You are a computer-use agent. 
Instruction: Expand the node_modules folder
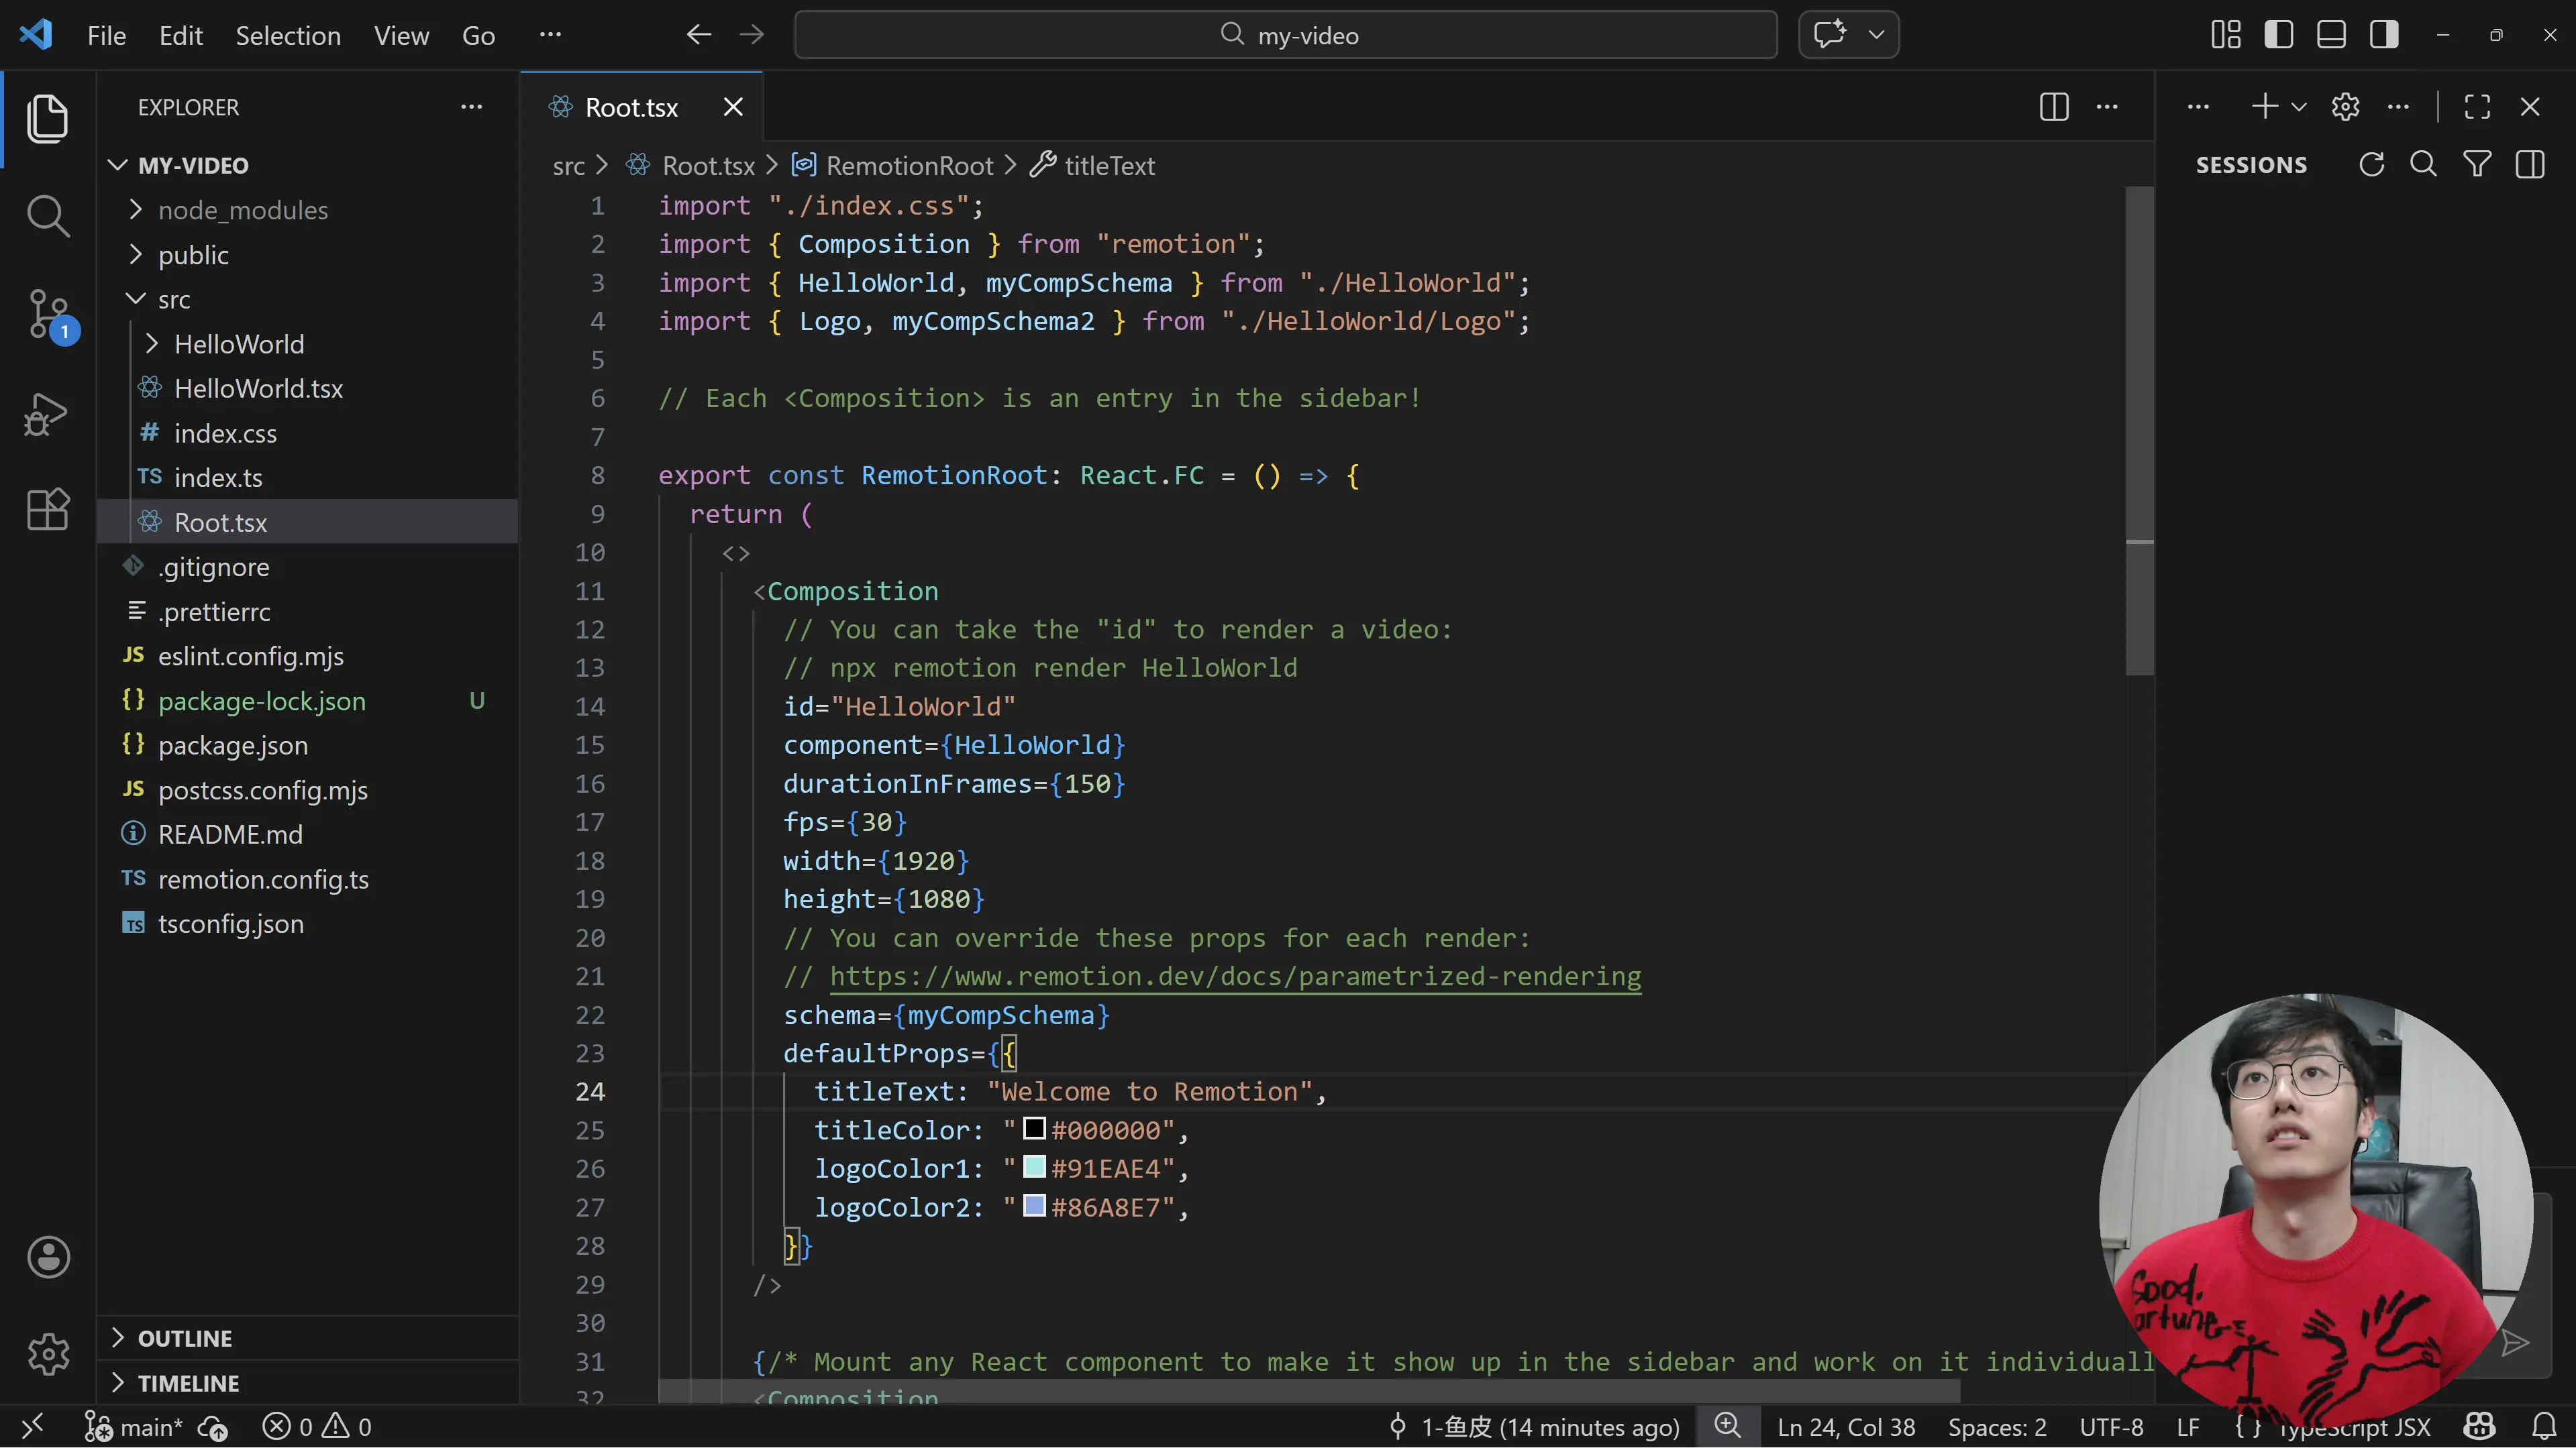243,210
